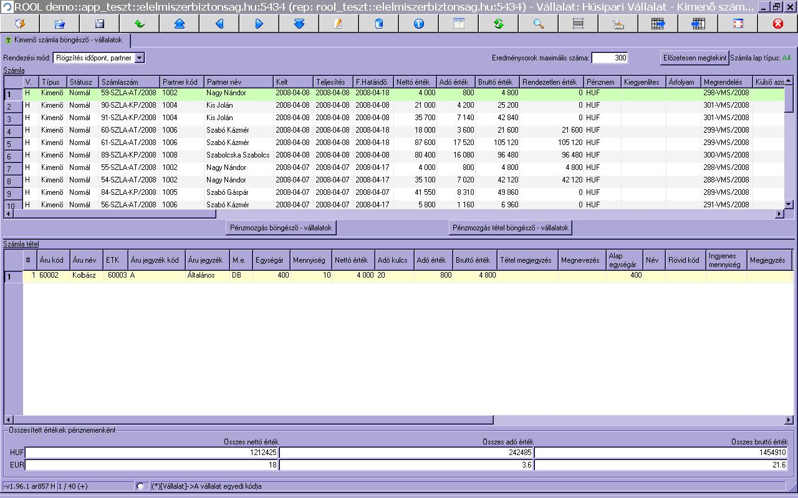Select the invoice row 89-SZLA-KP/2008

pyautogui.click(x=128, y=155)
